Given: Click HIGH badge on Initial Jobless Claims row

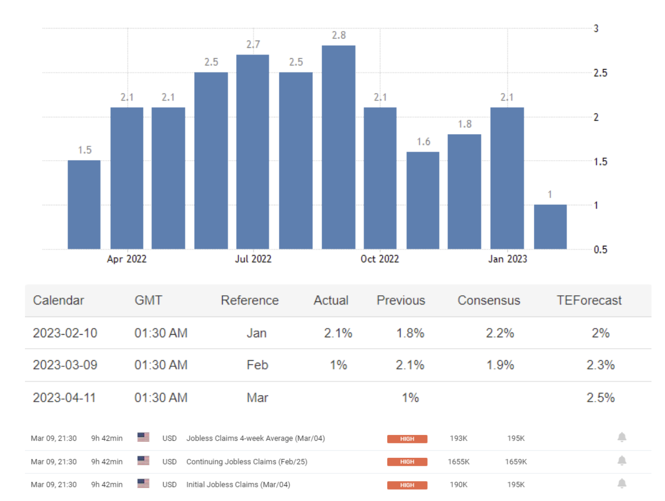Looking at the screenshot, I should pos(407,485).
